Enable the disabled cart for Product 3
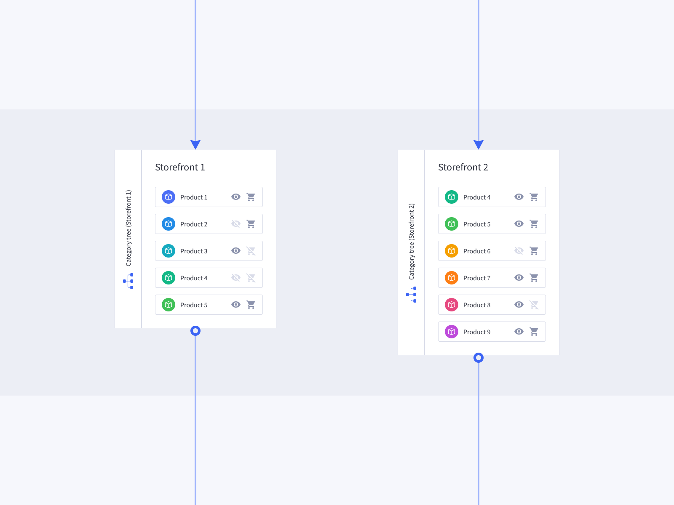 251,251
